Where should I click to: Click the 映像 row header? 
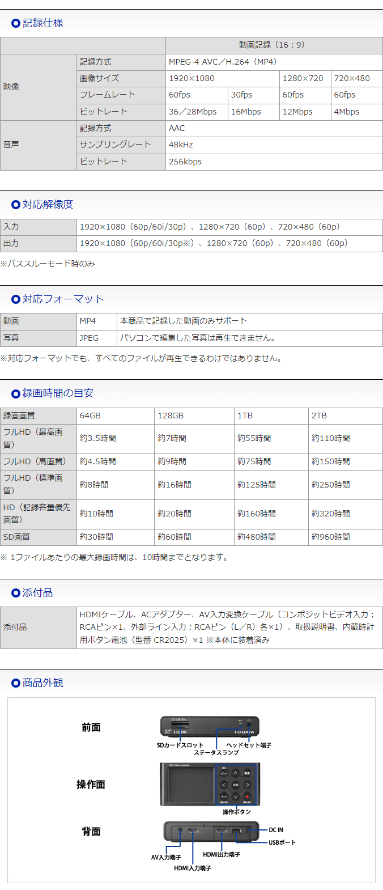pyautogui.click(x=39, y=87)
